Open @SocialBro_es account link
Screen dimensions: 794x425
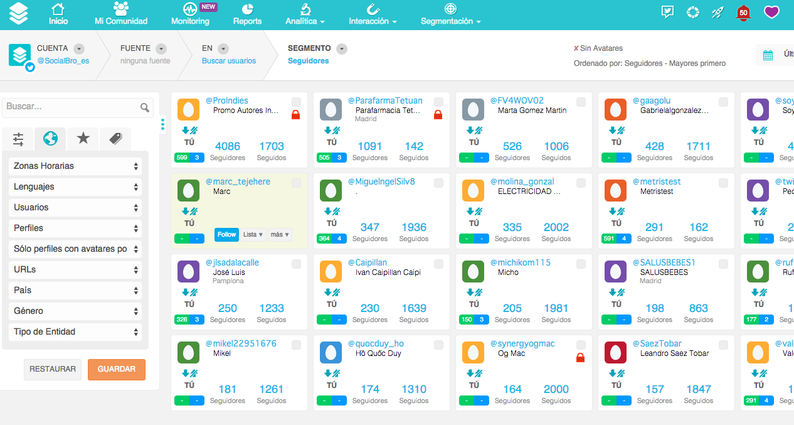pyautogui.click(x=63, y=61)
